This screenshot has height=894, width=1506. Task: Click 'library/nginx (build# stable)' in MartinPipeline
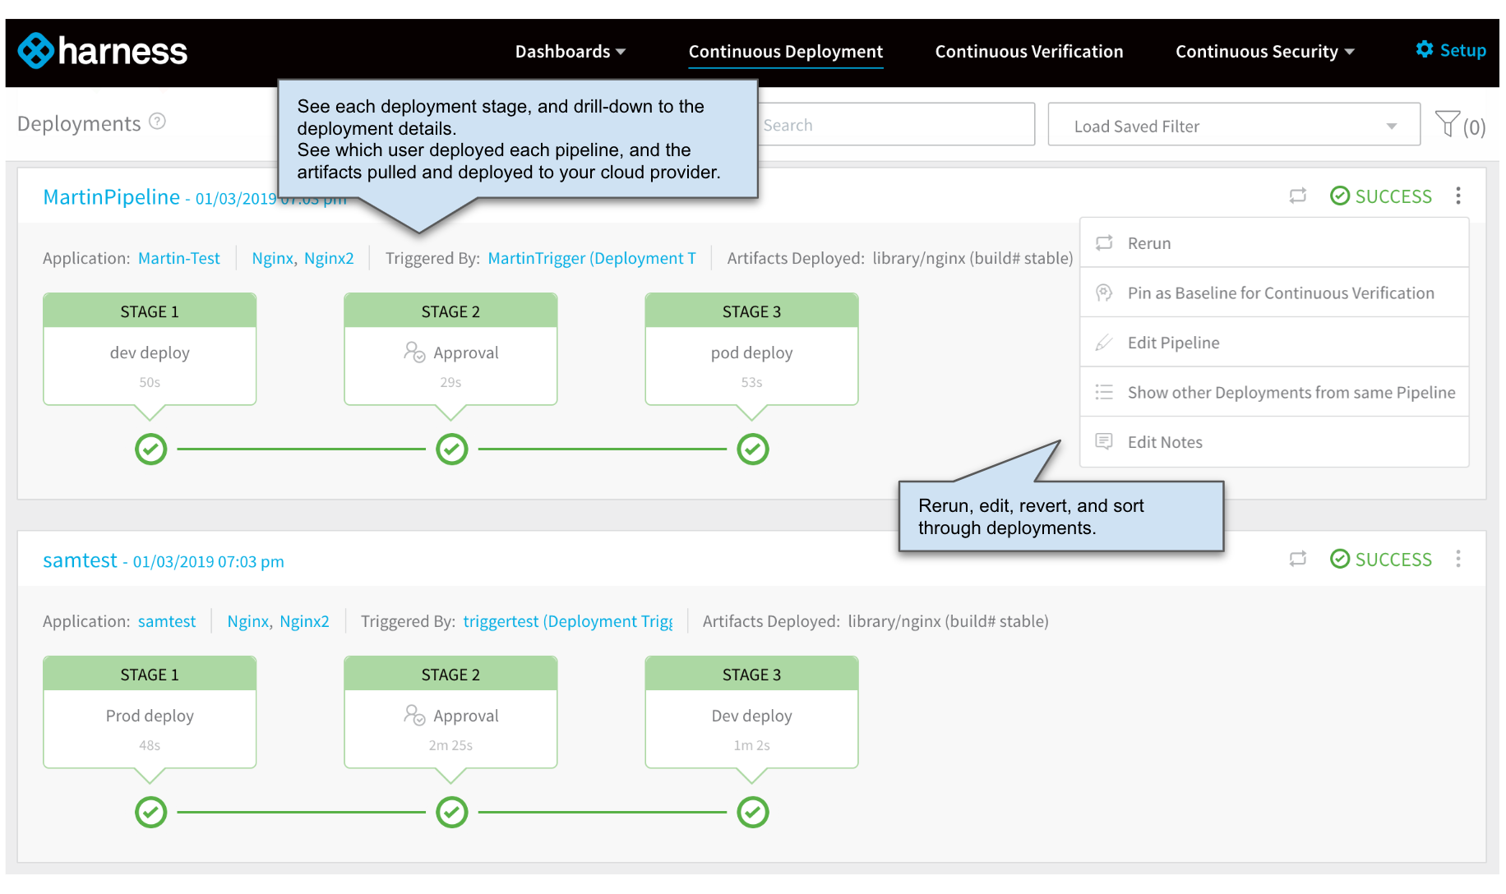click(x=972, y=258)
